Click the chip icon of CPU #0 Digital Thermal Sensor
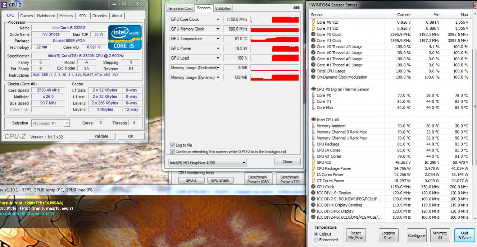 point(313,89)
